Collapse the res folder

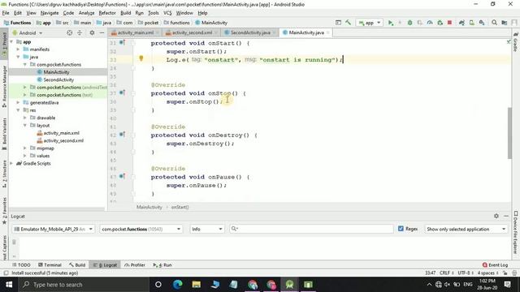point(18,110)
